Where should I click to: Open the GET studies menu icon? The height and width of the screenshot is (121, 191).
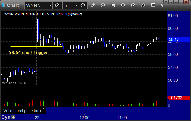coord(113,5)
